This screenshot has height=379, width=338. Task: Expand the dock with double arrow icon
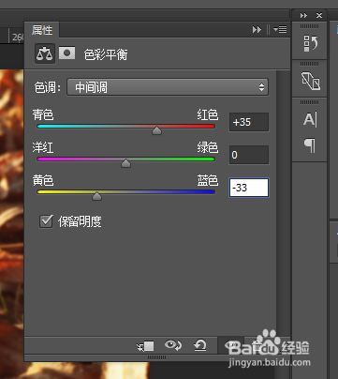(x=303, y=15)
